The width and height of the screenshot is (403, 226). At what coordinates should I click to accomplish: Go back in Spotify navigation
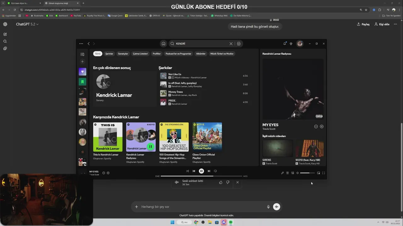click(x=88, y=44)
